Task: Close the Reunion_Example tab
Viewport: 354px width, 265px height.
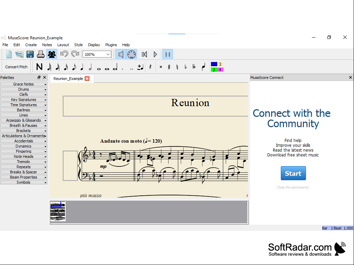Action: point(87,79)
